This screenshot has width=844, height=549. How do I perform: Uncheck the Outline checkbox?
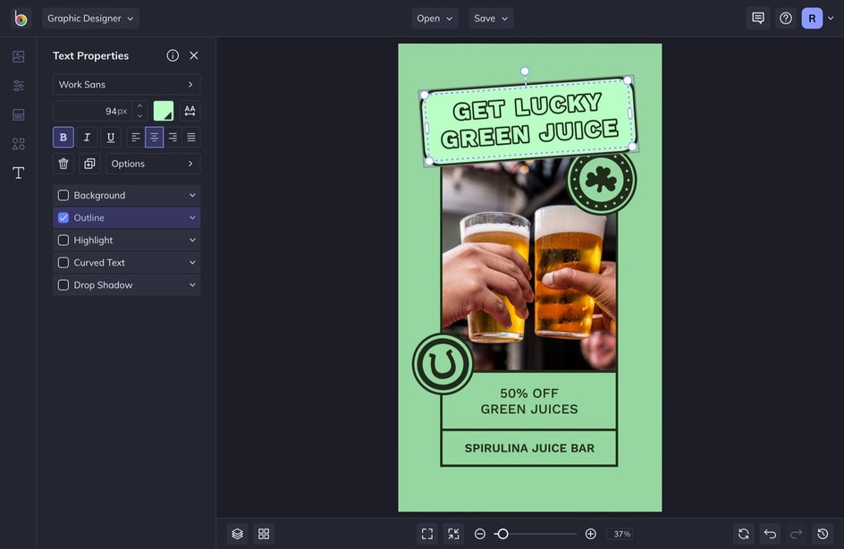tap(63, 217)
